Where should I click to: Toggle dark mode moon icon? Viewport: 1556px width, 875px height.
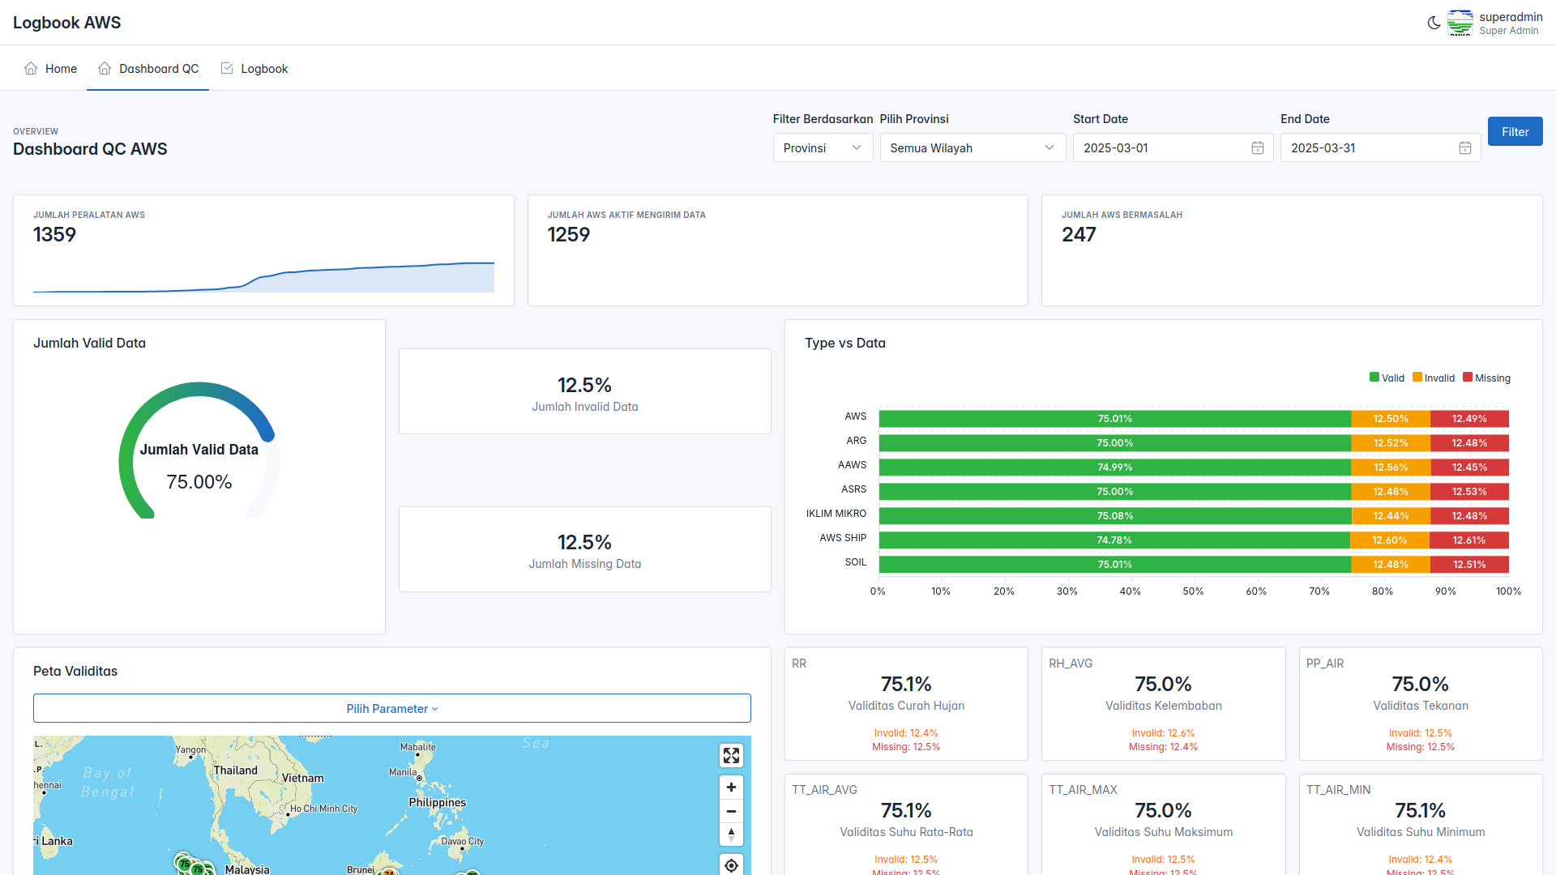(1434, 23)
